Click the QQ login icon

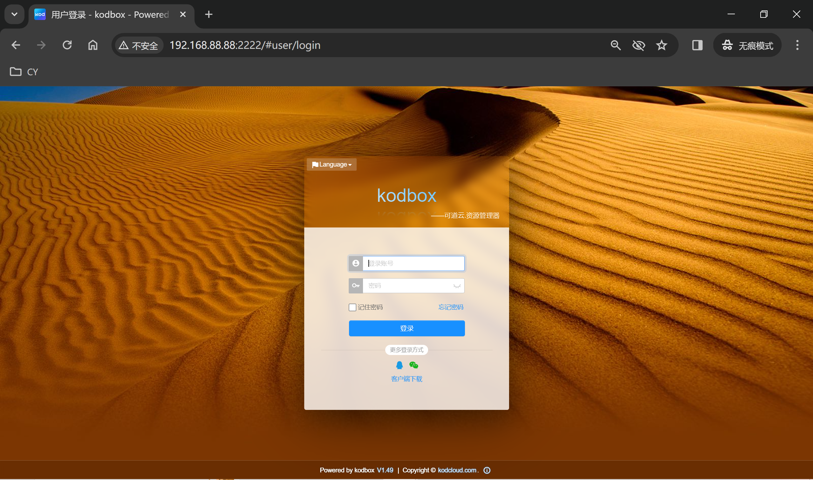tap(399, 365)
